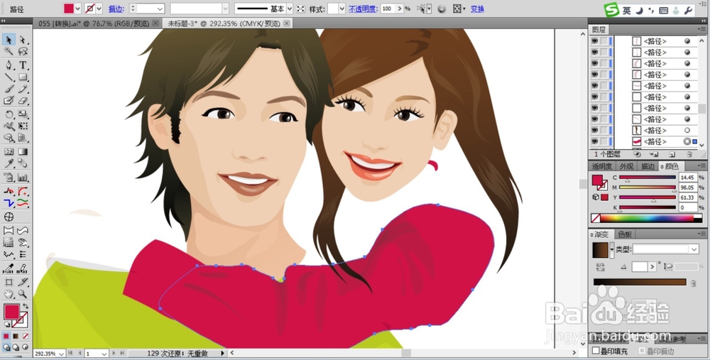Click the brown gradient slider bar
710x360 pixels.
(640, 282)
